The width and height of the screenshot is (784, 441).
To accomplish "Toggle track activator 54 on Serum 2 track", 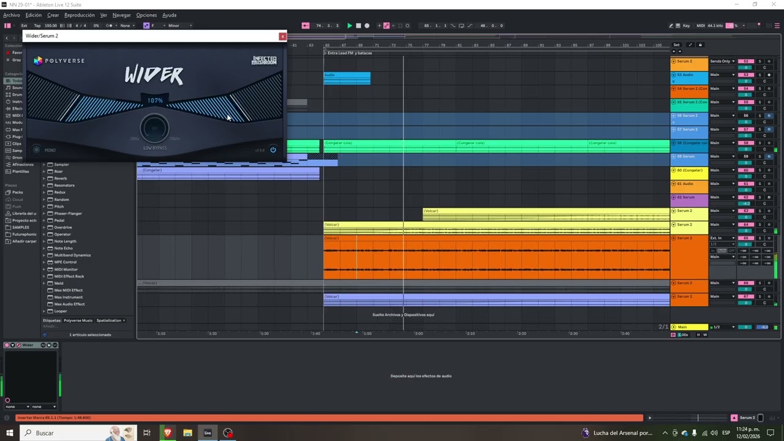I will point(746,89).
